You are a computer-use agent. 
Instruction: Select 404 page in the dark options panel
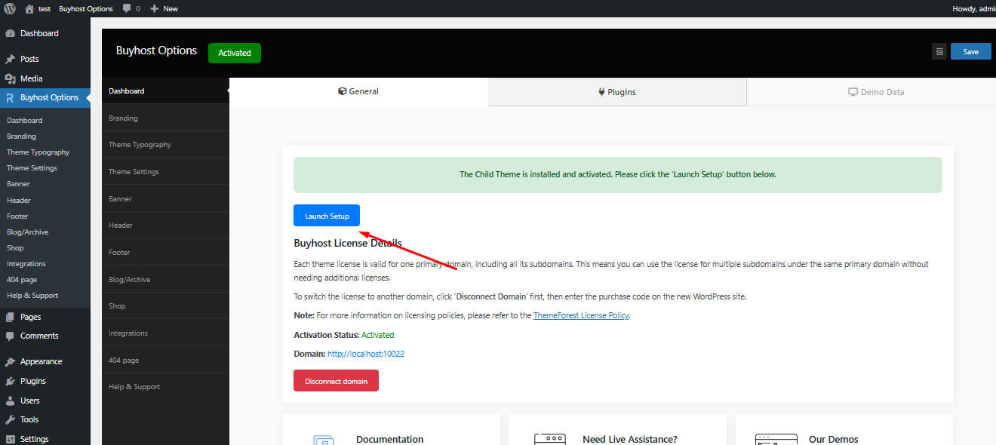coord(165,360)
